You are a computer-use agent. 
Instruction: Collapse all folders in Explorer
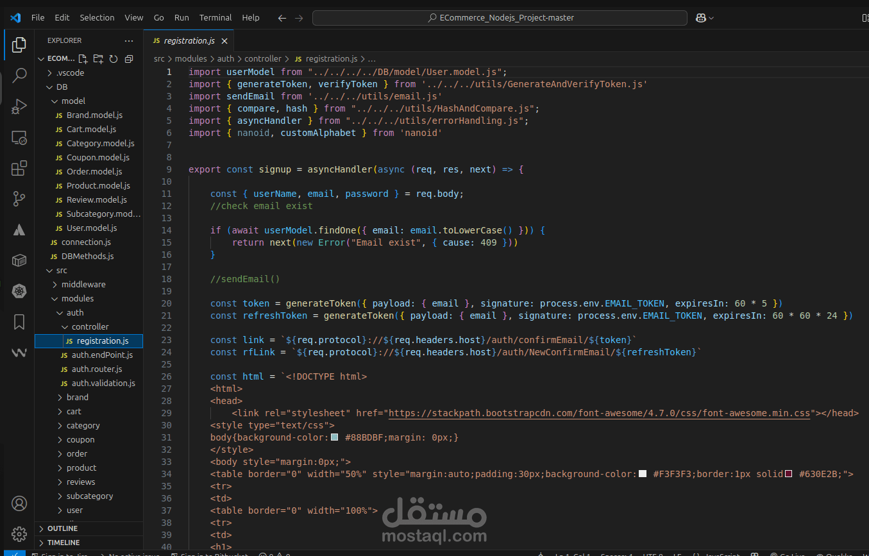pos(129,59)
